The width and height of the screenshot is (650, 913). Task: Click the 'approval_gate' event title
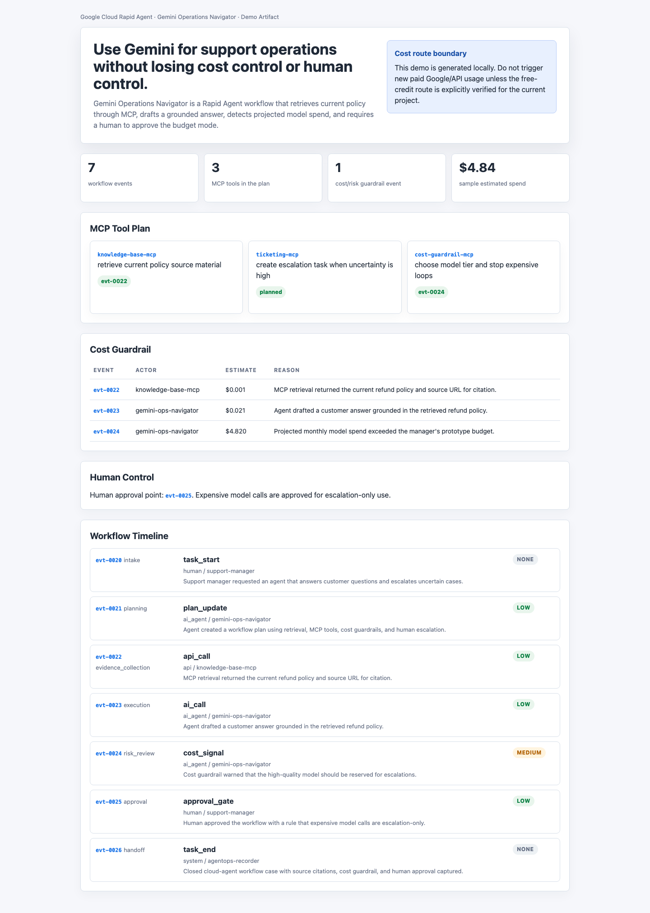pyautogui.click(x=209, y=801)
